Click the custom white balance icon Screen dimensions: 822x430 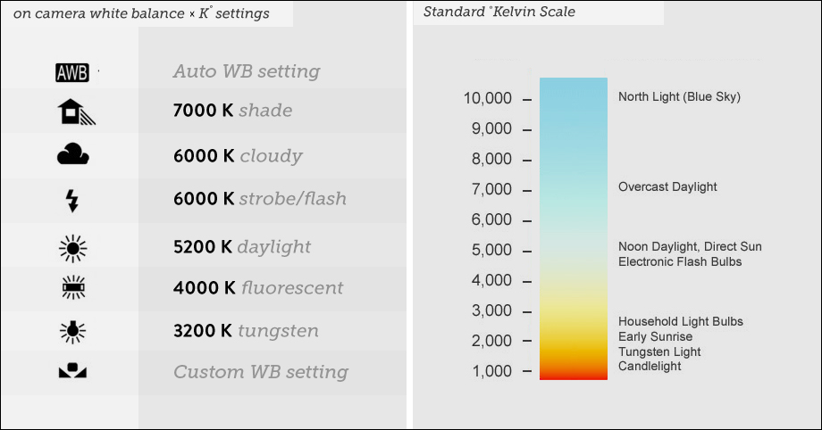pos(72,370)
